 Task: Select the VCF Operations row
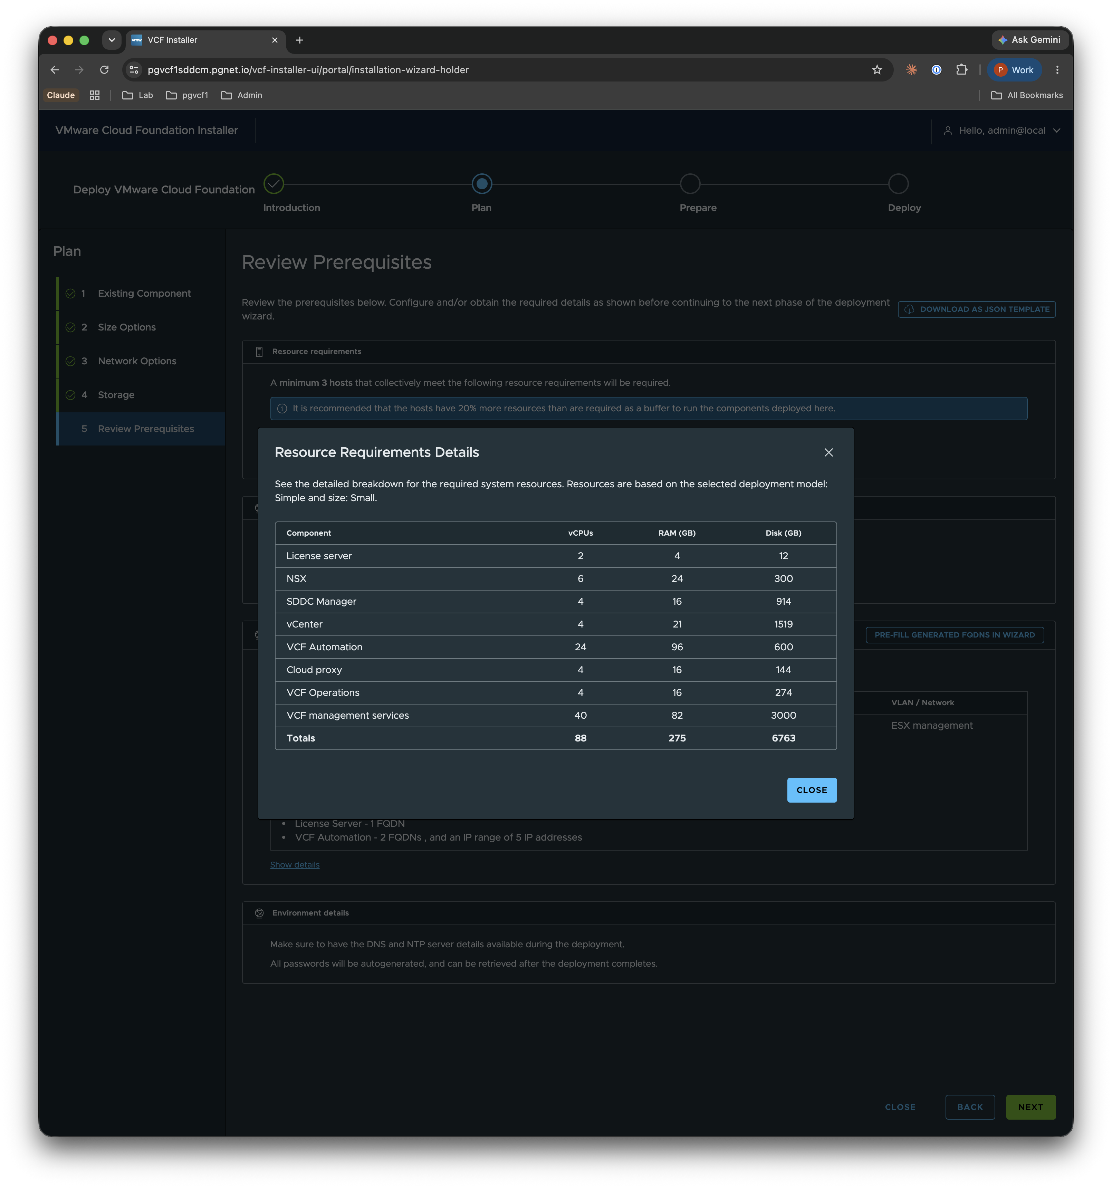556,693
